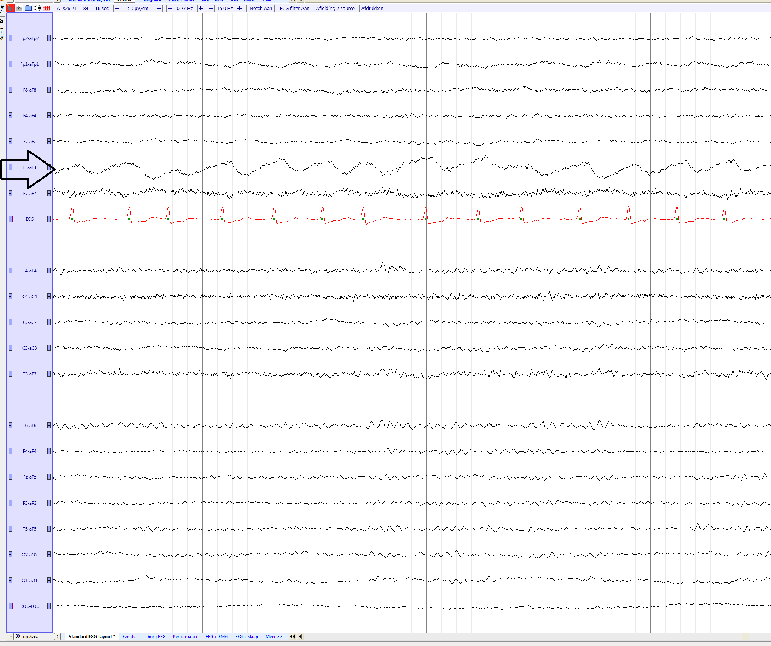The width and height of the screenshot is (771, 646).
Task: Switch to the Tilburg EEG tab
Action: tap(154, 637)
